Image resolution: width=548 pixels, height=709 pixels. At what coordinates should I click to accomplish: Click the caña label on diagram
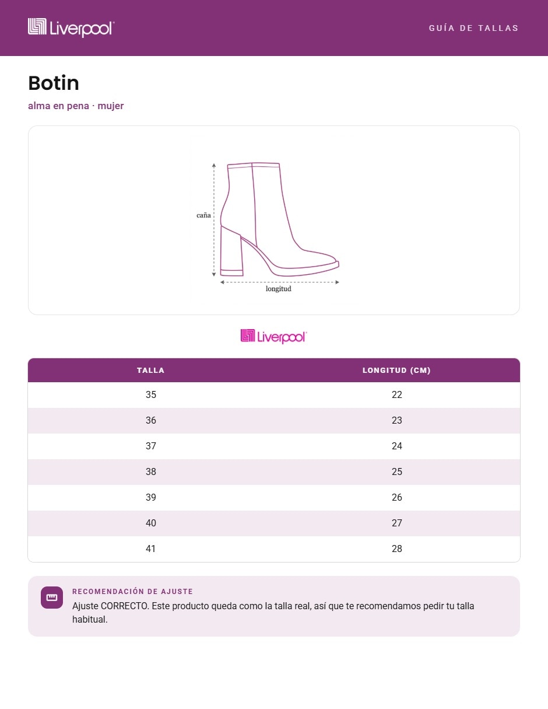203,215
